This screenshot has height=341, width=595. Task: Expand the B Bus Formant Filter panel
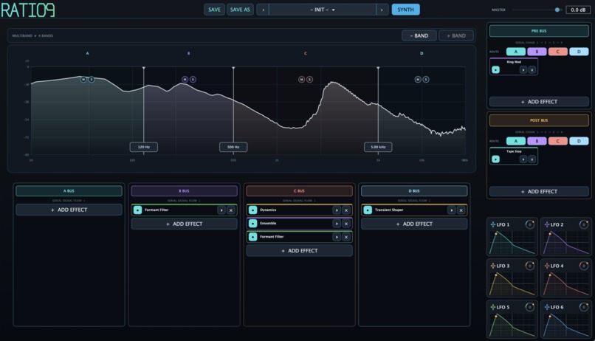coord(221,210)
